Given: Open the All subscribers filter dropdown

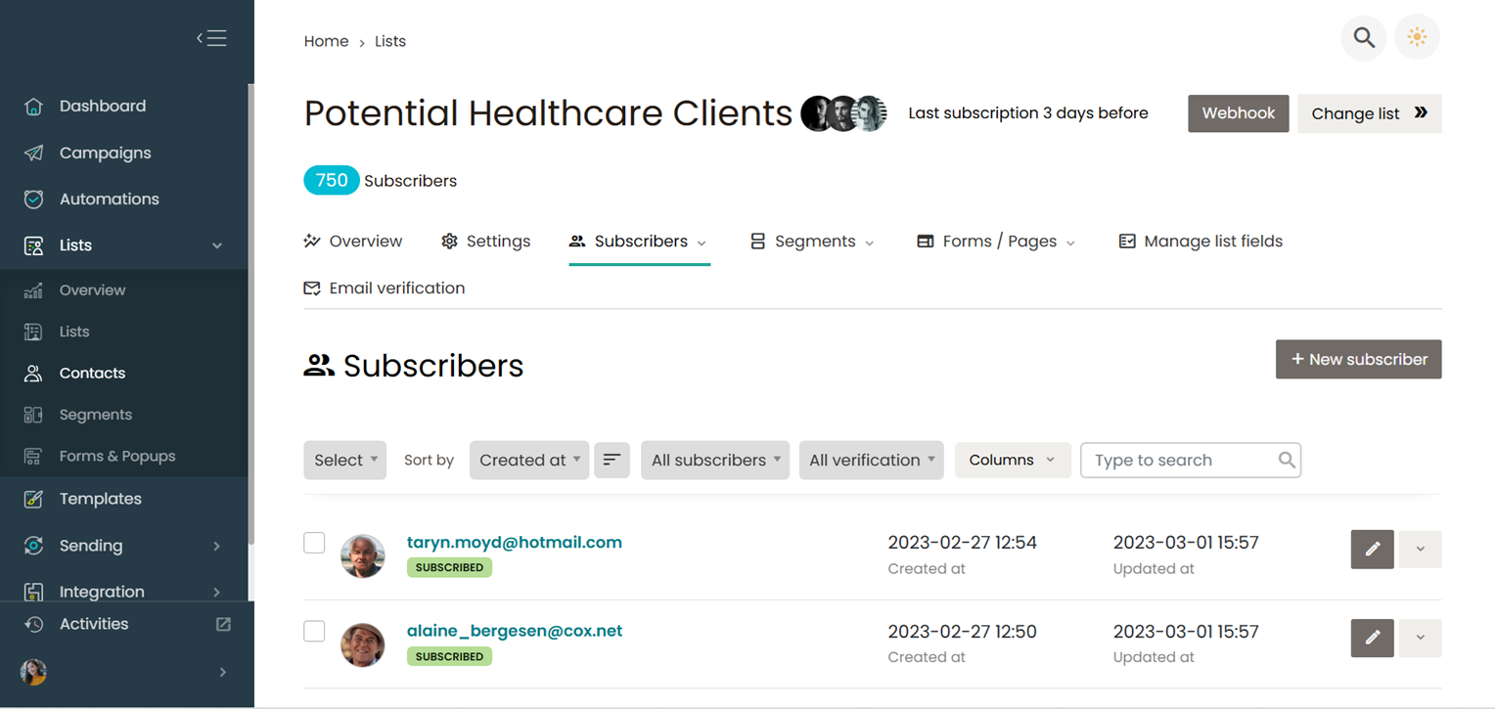Looking at the screenshot, I should [x=715, y=460].
